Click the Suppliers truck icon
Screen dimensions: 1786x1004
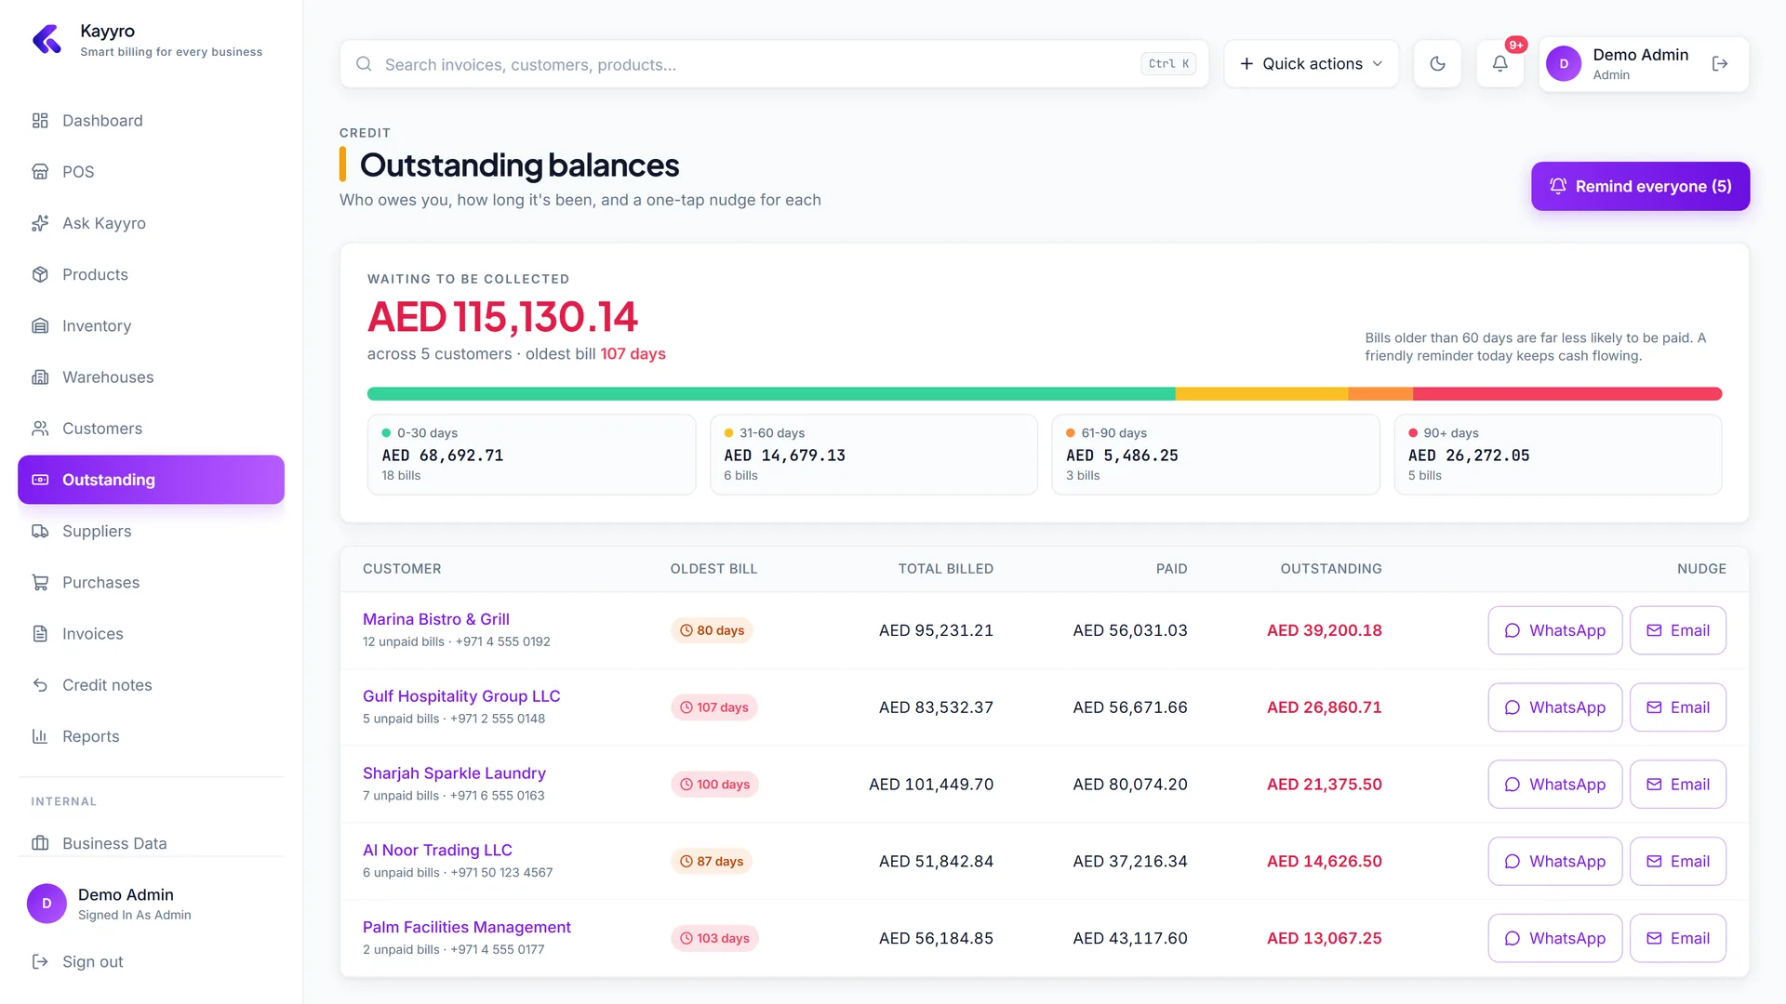pos(40,532)
